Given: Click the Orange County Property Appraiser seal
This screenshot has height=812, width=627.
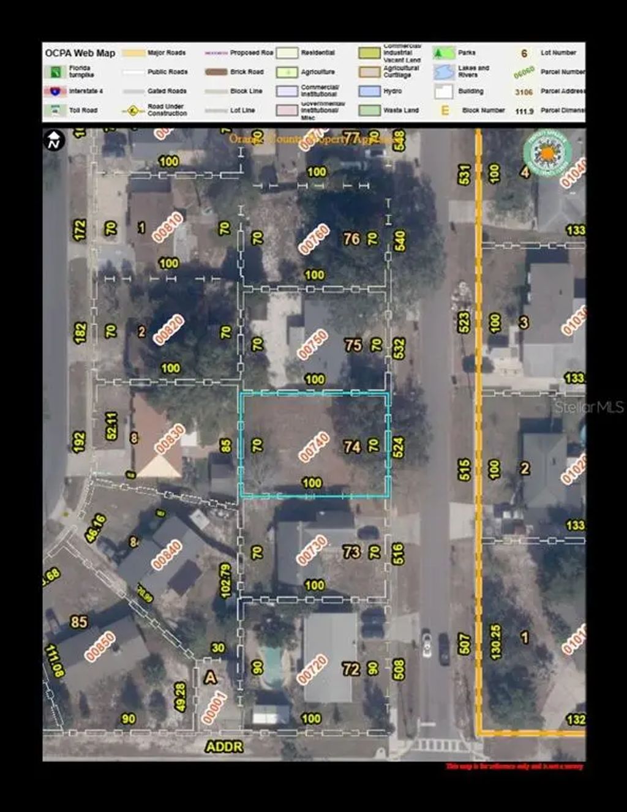Looking at the screenshot, I should tap(547, 152).
